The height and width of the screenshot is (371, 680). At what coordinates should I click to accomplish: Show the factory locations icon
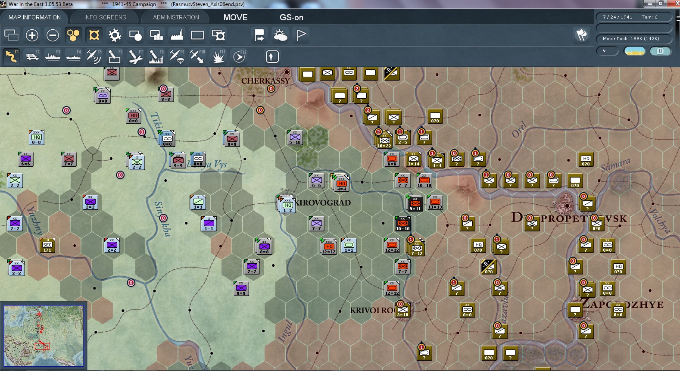(177, 35)
